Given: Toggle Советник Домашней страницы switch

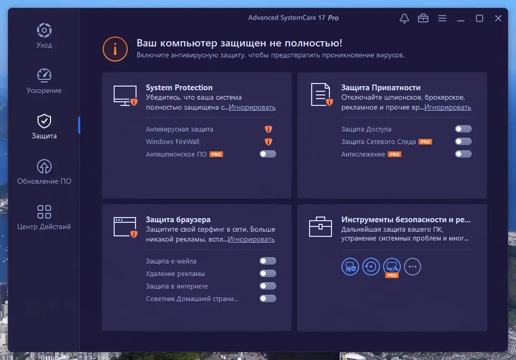Looking at the screenshot, I should coord(268,298).
